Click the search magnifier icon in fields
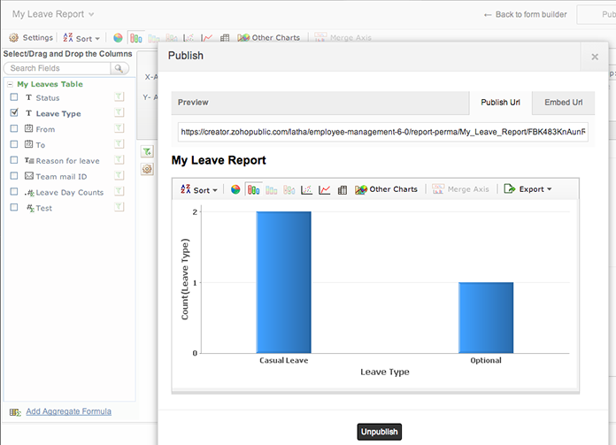The width and height of the screenshot is (616, 445). click(120, 68)
